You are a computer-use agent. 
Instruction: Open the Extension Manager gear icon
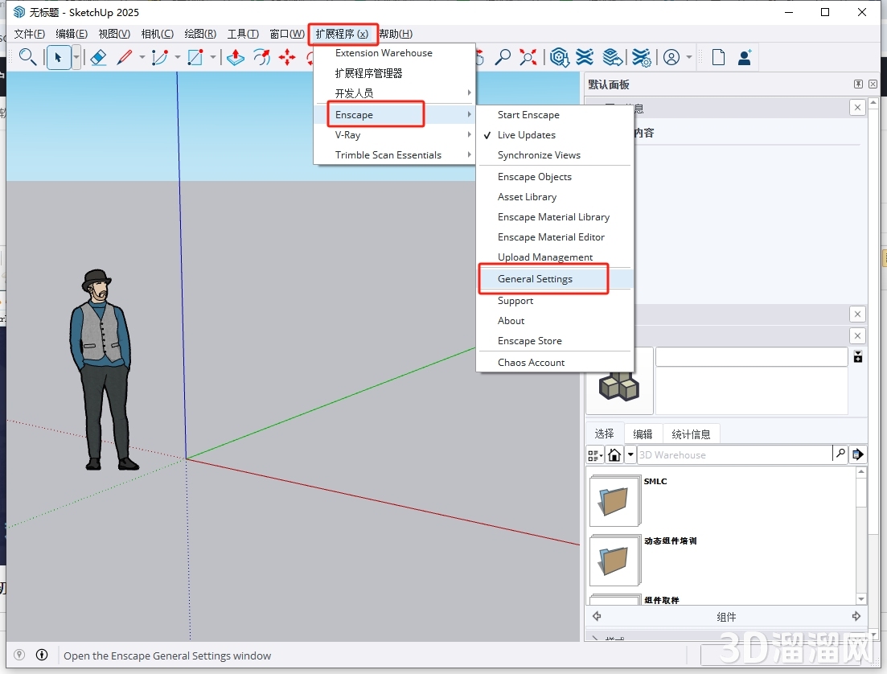coord(641,57)
